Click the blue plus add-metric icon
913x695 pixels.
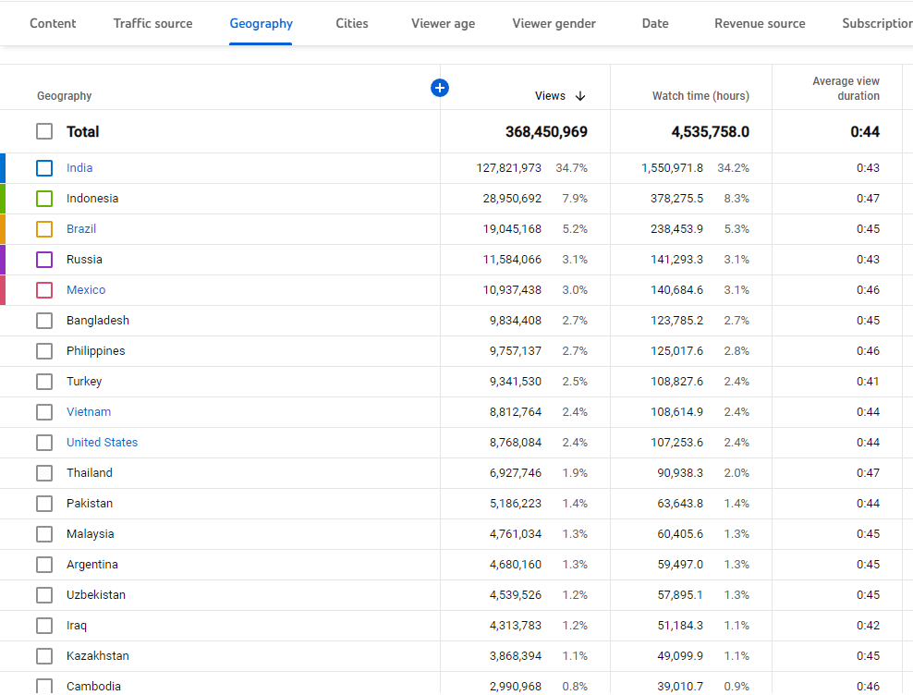440,88
